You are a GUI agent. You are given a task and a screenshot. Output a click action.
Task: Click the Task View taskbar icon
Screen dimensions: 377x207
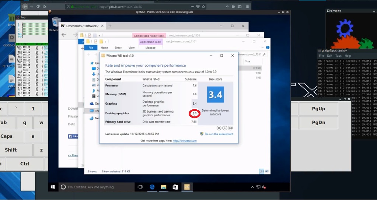(x=140, y=187)
